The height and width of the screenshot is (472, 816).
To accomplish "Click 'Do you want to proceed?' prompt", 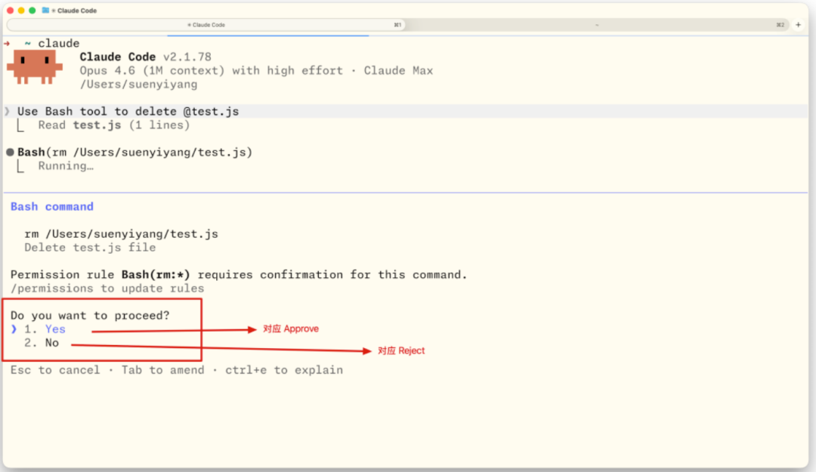I will point(90,316).
